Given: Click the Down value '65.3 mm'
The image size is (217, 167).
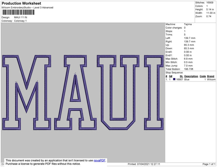Looking at the screenshot, I should [x=189, y=48].
